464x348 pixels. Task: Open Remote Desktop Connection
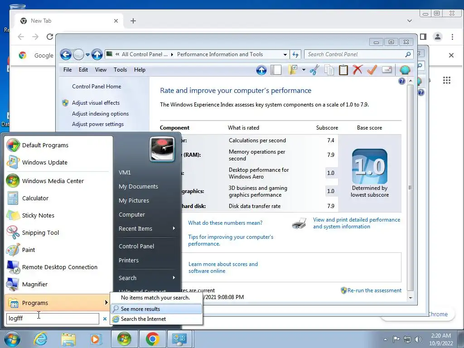click(58, 267)
